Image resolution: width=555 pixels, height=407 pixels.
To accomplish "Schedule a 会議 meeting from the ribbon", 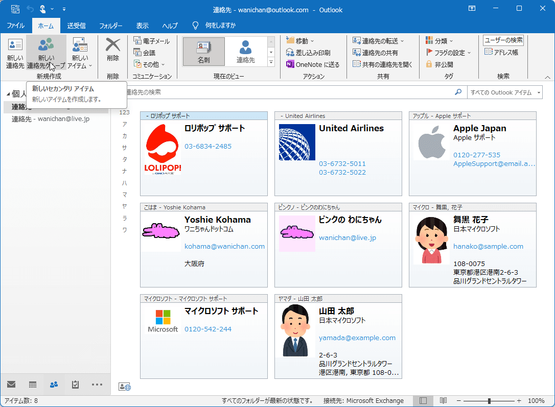I will pos(148,52).
